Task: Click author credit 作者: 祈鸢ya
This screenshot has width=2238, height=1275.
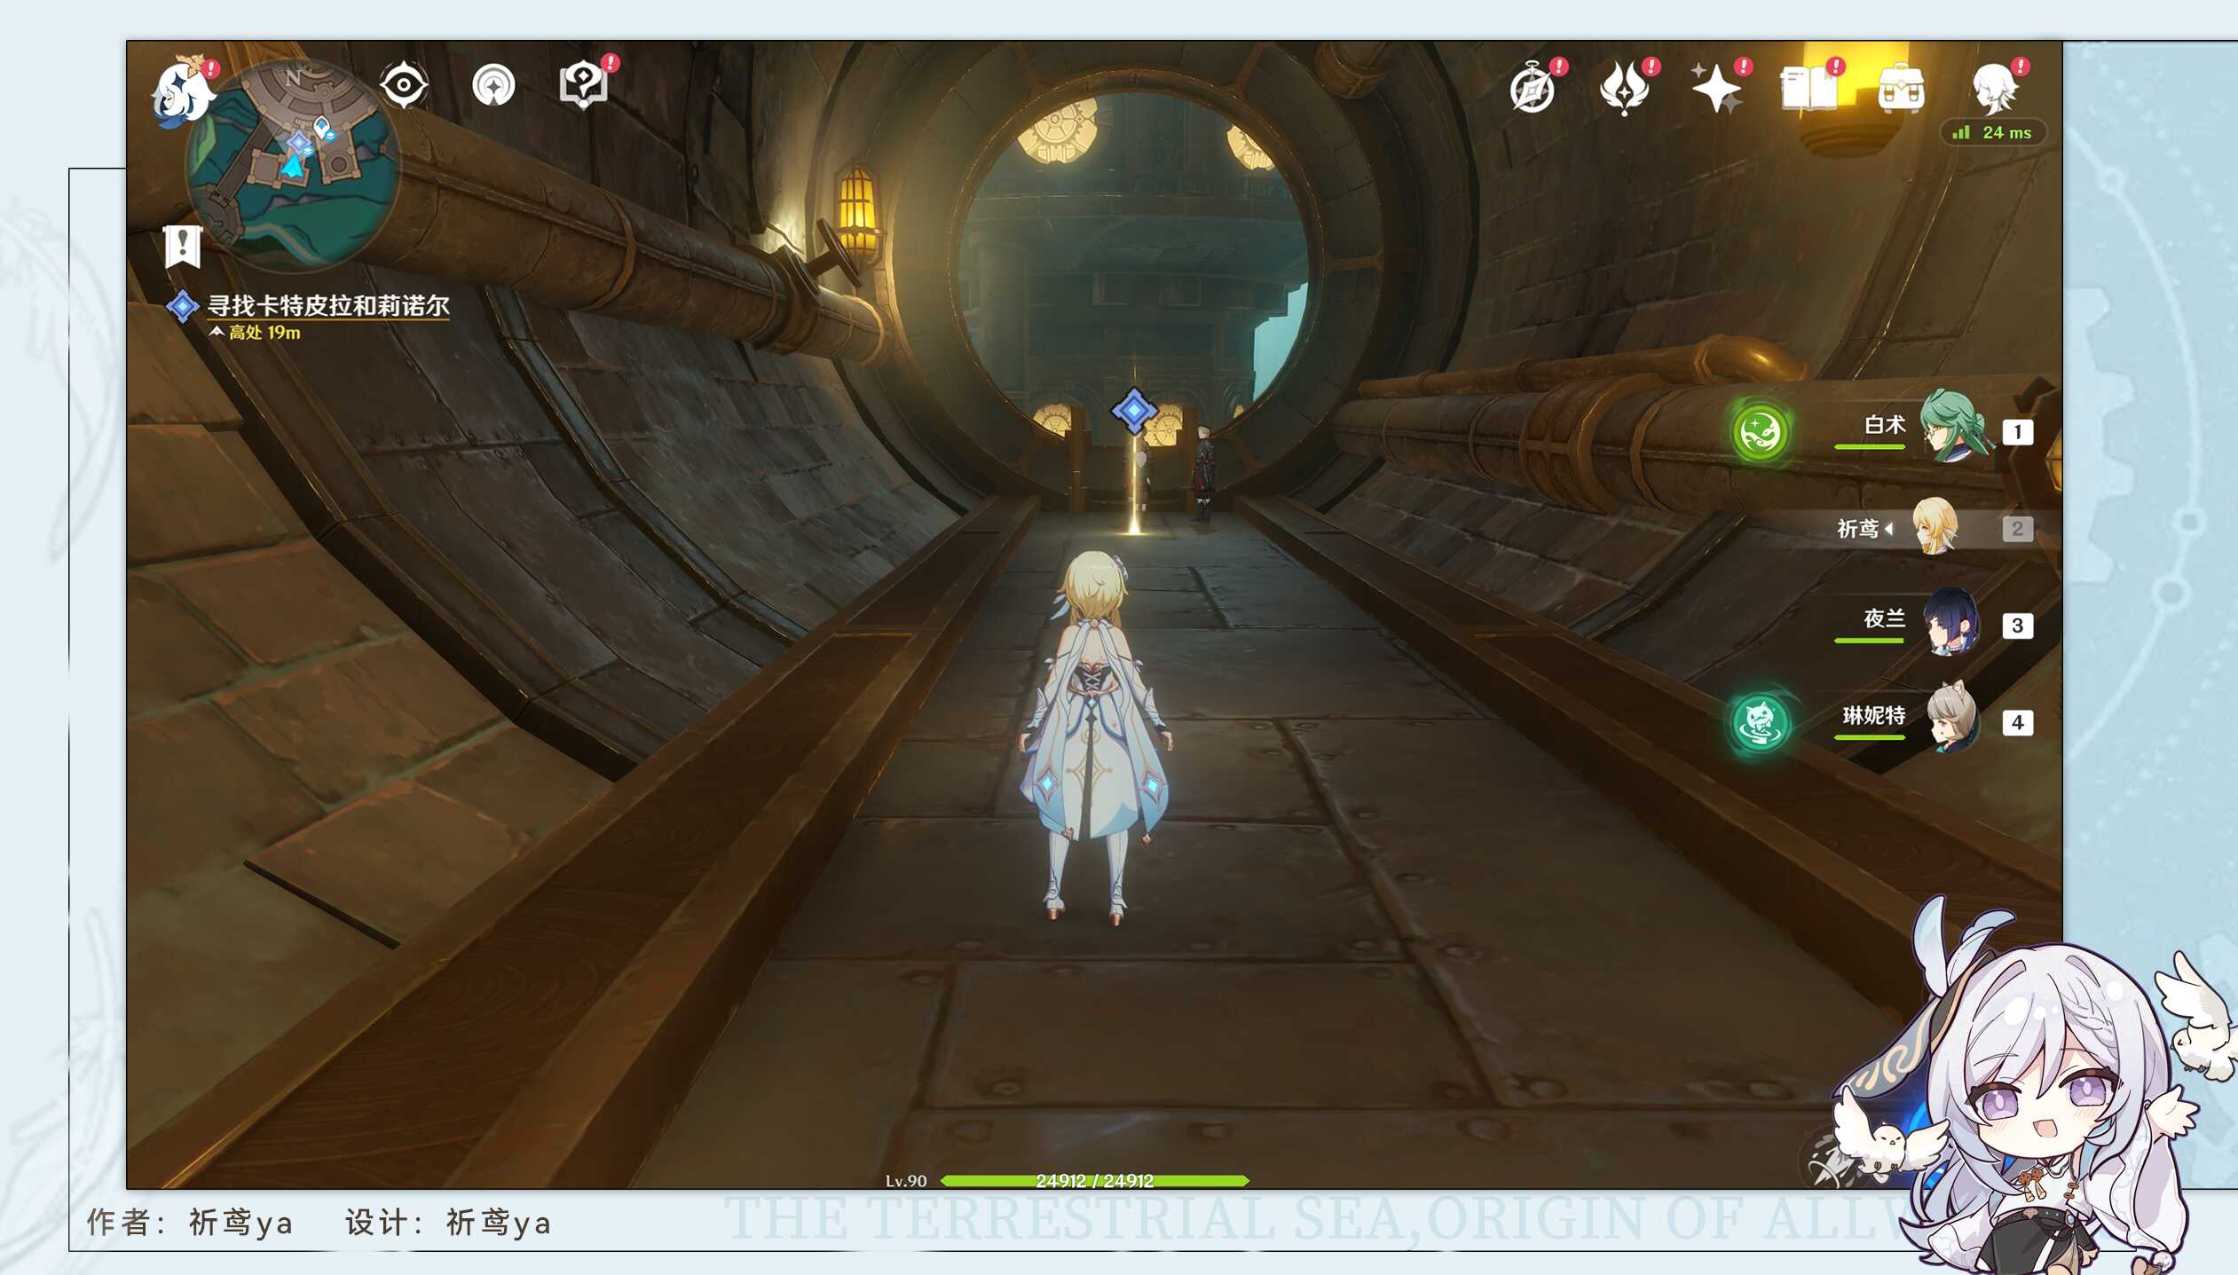Action: point(189,1222)
